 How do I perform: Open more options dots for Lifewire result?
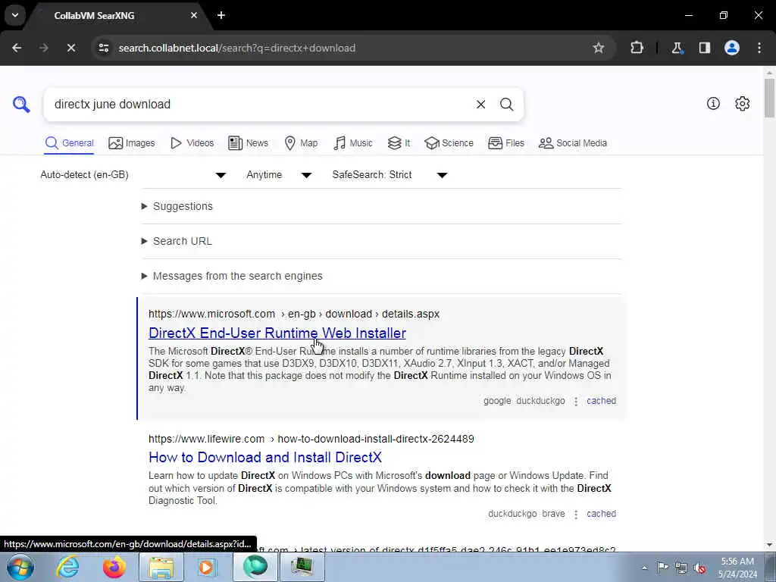[x=576, y=515]
